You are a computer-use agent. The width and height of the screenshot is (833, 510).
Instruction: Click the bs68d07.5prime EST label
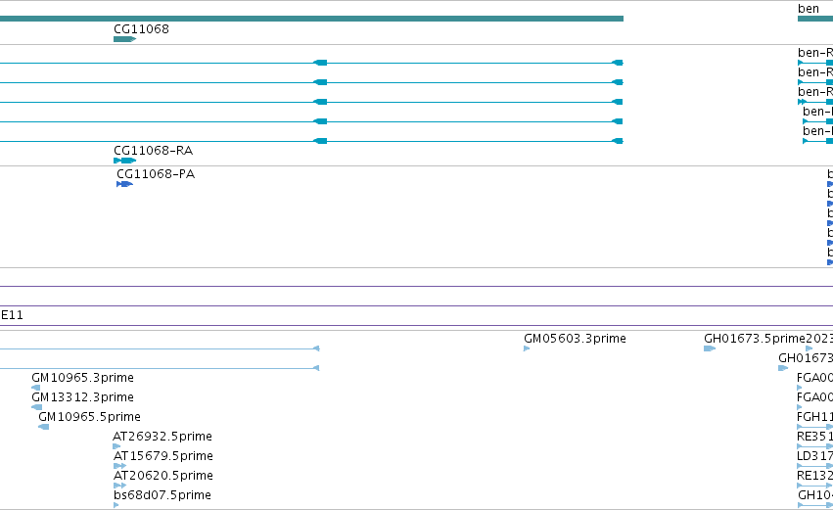coord(162,495)
